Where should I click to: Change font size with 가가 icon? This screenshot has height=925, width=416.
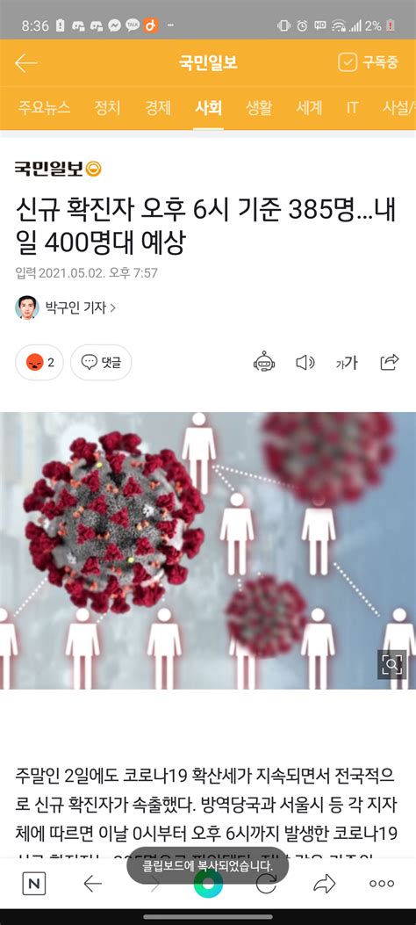347,363
